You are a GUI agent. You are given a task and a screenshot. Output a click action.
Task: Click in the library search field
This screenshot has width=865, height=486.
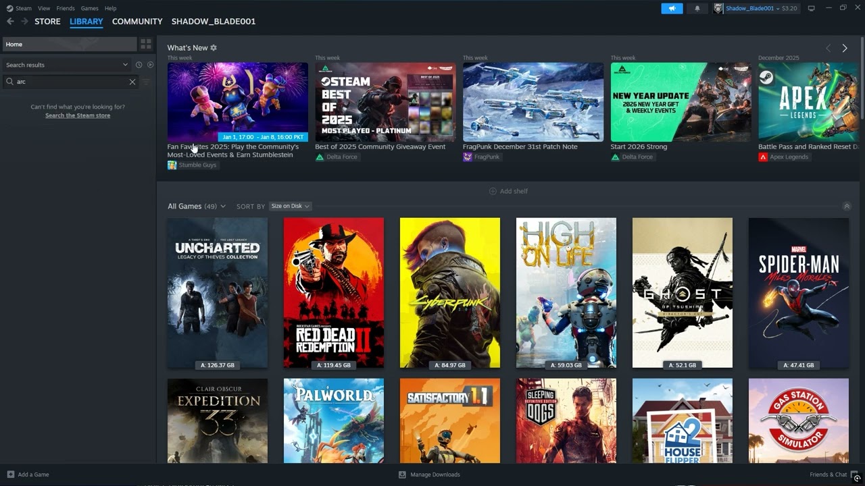tap(71, 82)
